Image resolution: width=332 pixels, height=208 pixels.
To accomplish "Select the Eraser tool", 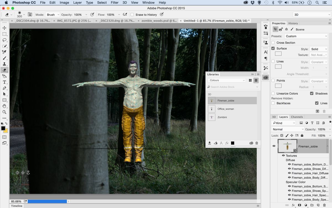I will pyautogui.click(x=4, y=70).
